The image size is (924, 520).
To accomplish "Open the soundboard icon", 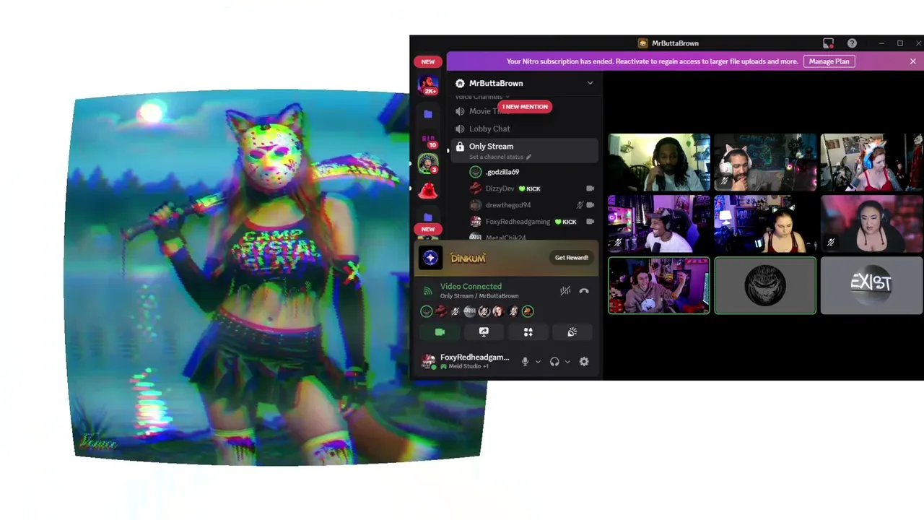I will click(x=572, y=332).
